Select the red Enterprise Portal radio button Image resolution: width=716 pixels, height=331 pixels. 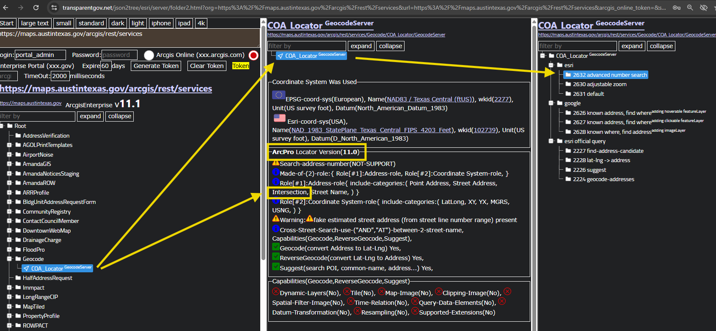coord(253,55)
